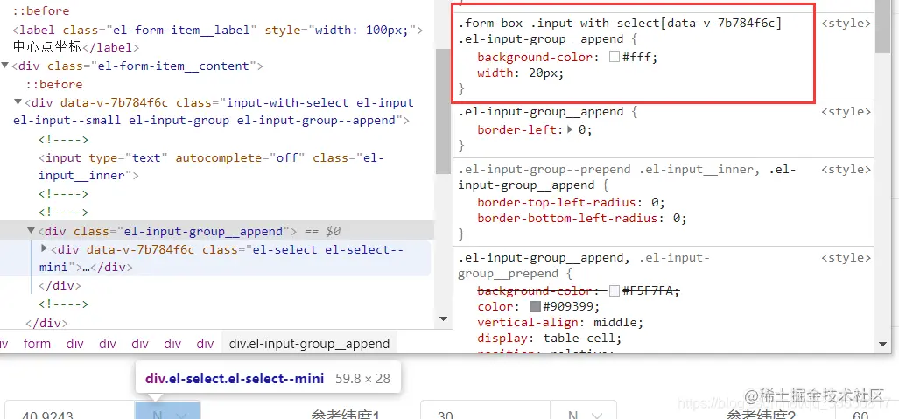The image size is (899, 419).
Task: Click the #fff background-color swatch
Action: (x=614, y=57)
